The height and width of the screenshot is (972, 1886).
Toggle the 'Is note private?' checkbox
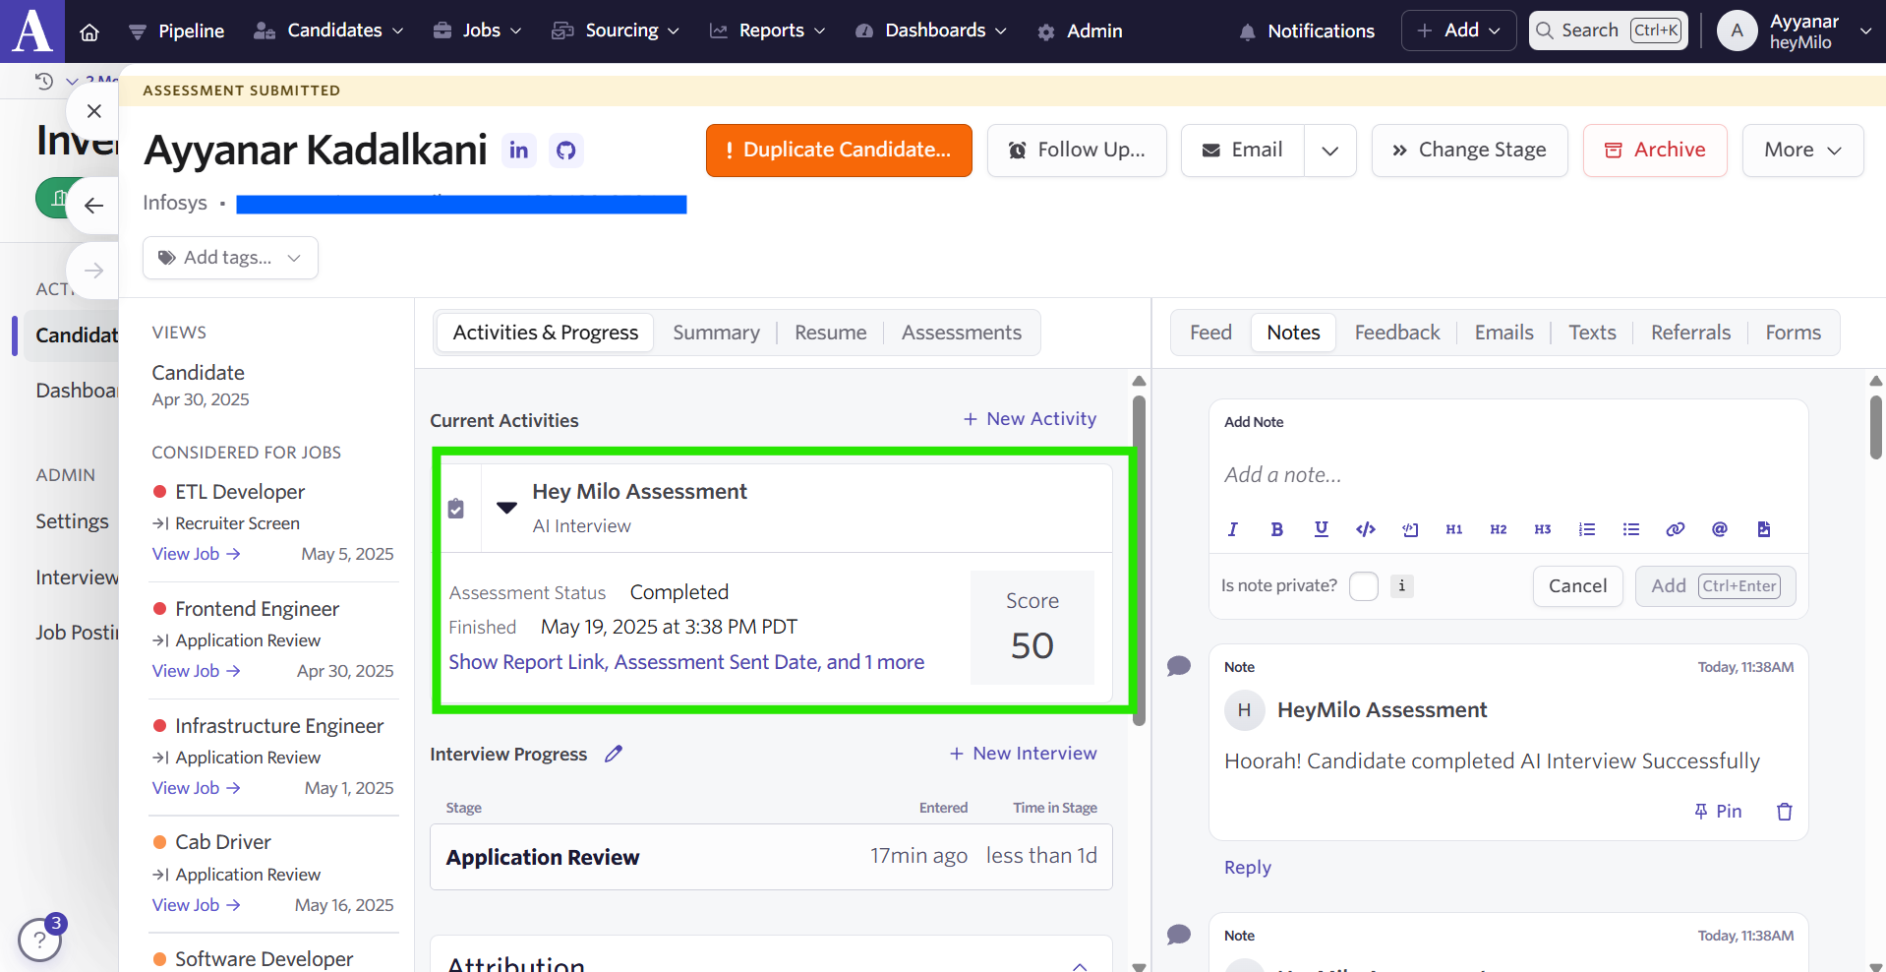[1363, 586]
